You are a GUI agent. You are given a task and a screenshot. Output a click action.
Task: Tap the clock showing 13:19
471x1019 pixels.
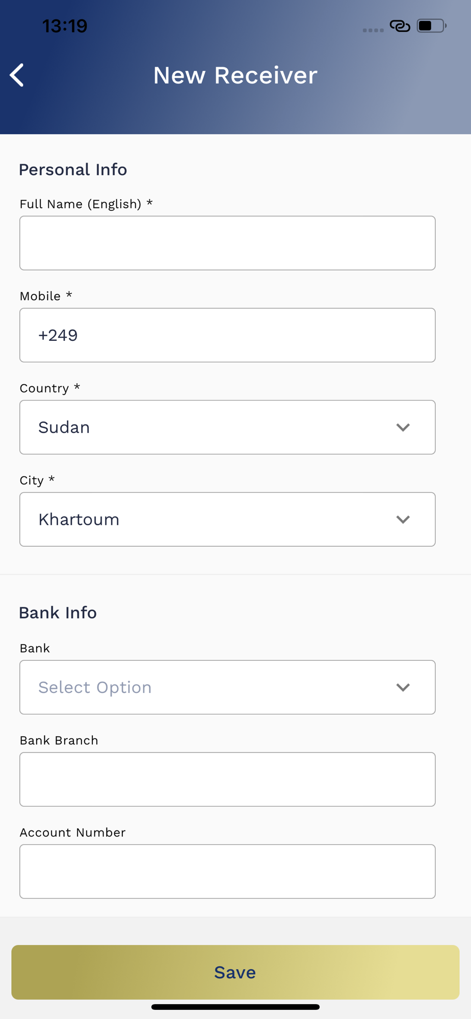click(x=65, y=26)
